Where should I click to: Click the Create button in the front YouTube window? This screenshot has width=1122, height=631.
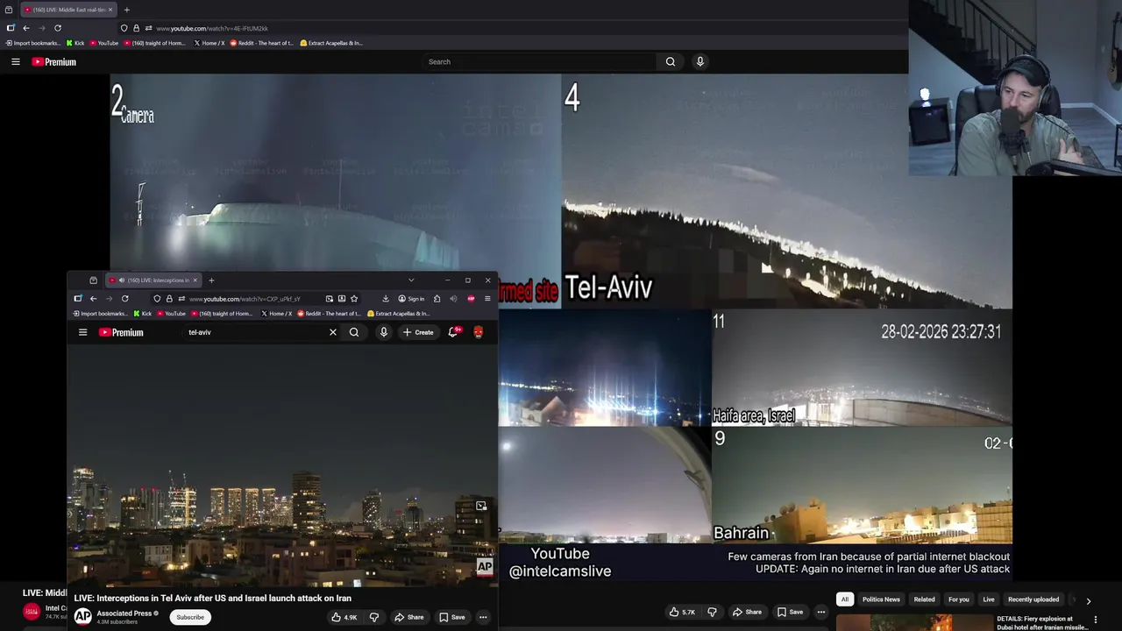(x=418, y=332)
